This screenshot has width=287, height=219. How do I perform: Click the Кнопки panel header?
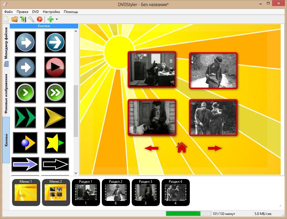click(44, 26)
